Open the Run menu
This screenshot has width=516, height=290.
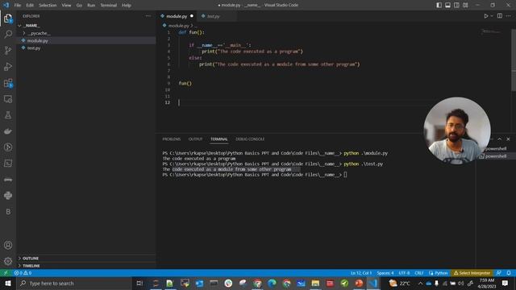point(91,6)
